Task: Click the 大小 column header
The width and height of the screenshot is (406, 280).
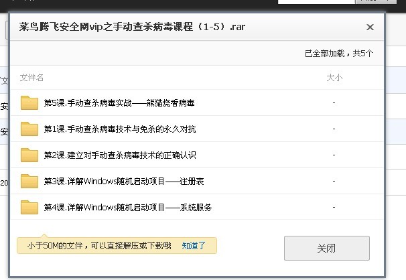Action: pos(334,78)
